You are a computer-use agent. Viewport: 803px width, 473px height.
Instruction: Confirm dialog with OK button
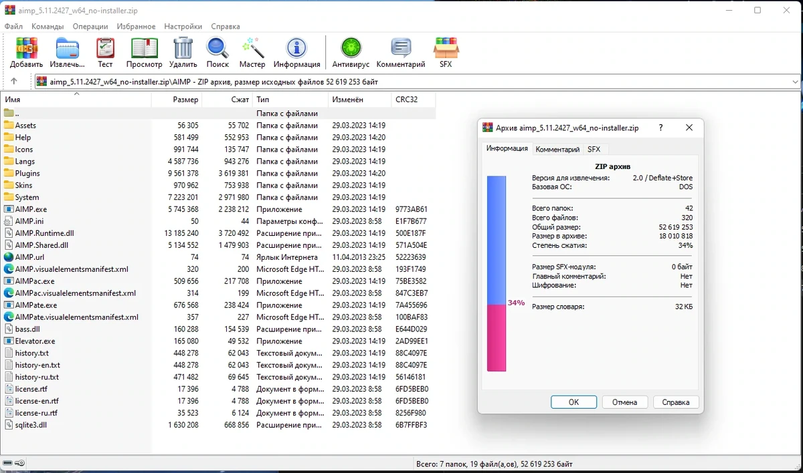coord(573,402)
